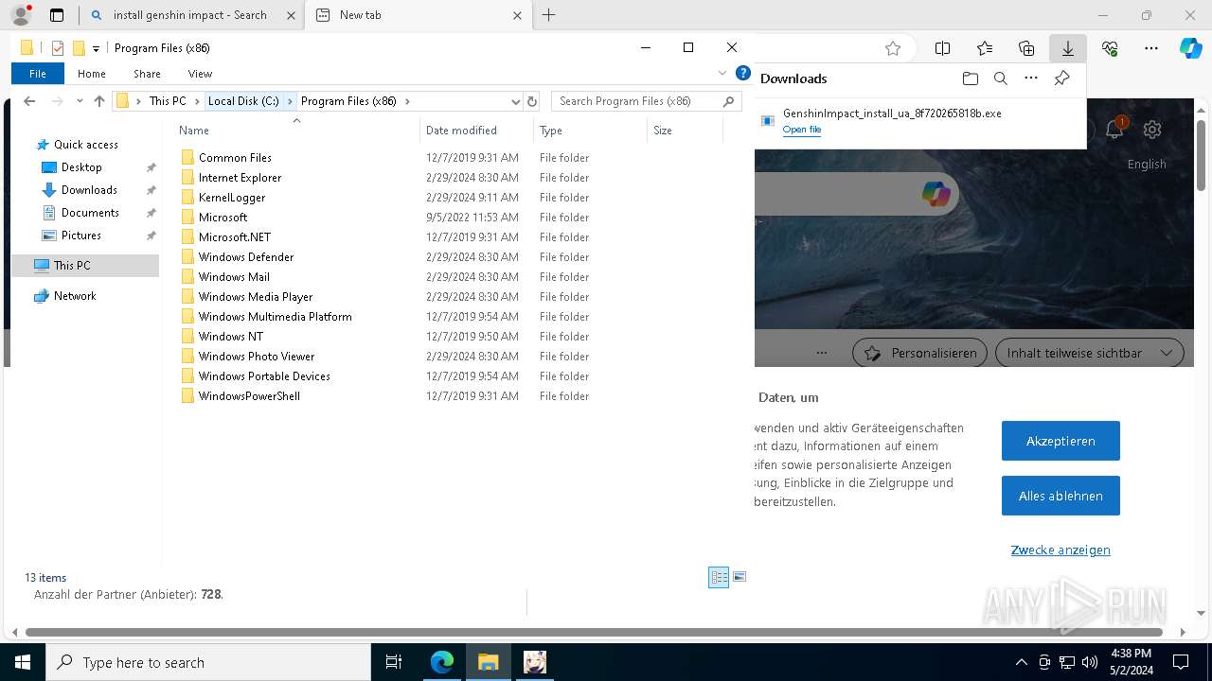Screen dimensions: 1212x681
Task: Open notifications bell on new tab page
Action: pyautogui.click(x=1114, y=130)
